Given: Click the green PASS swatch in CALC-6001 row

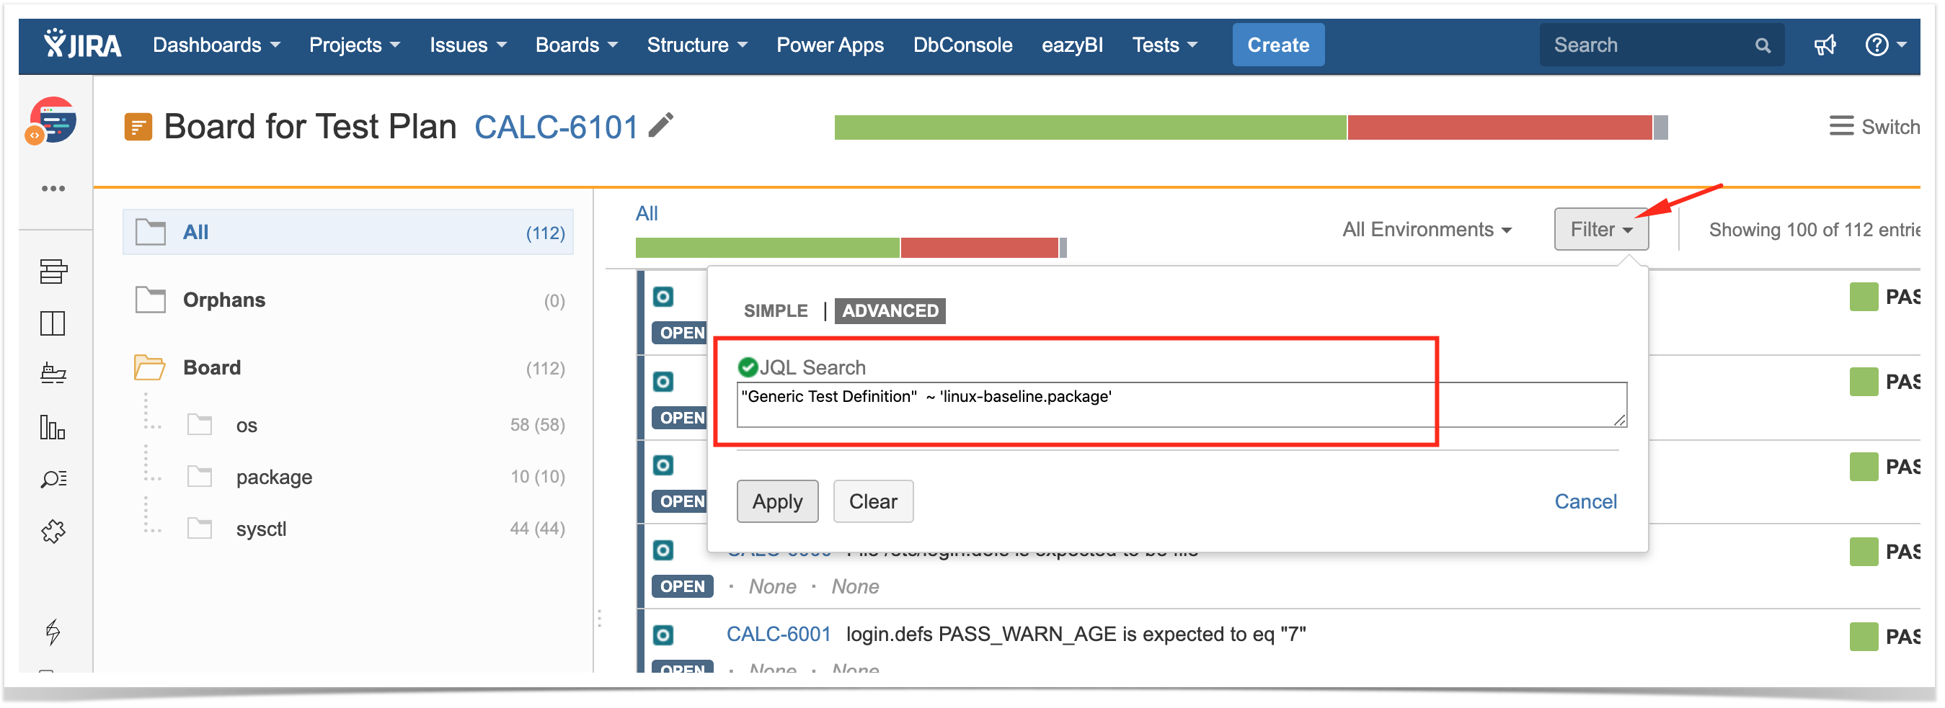Looking at the screenshot, I should click(x=1864, y=637).
